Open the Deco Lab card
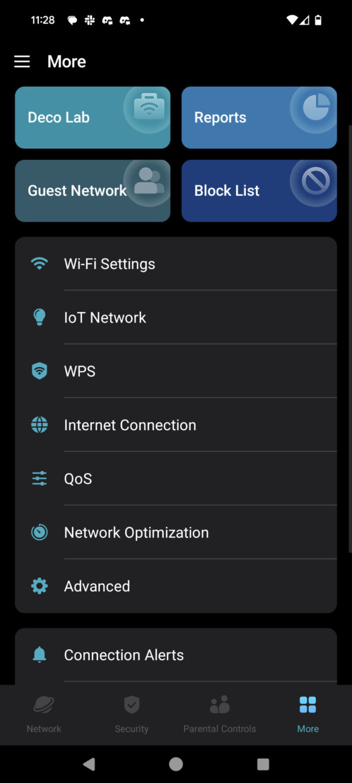Image resolution: width=352 pixels, height=783 pixels. 92,117
